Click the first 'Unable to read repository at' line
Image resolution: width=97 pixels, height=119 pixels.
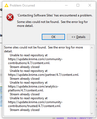click(x=29, y=55)
